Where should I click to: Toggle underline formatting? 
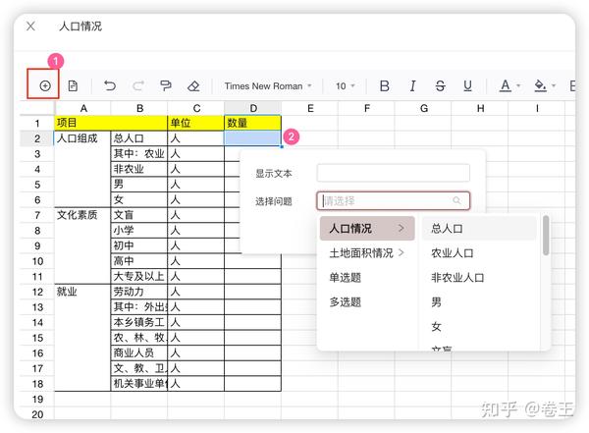pyautogui.click(x=467, y=86)
